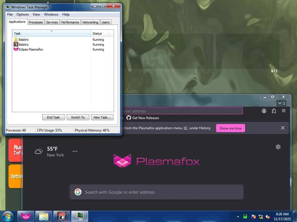This screenshot has width=297, height=222.
Task: Click the GitHub icon beside Get New Releases
Action: pos(129,118)
